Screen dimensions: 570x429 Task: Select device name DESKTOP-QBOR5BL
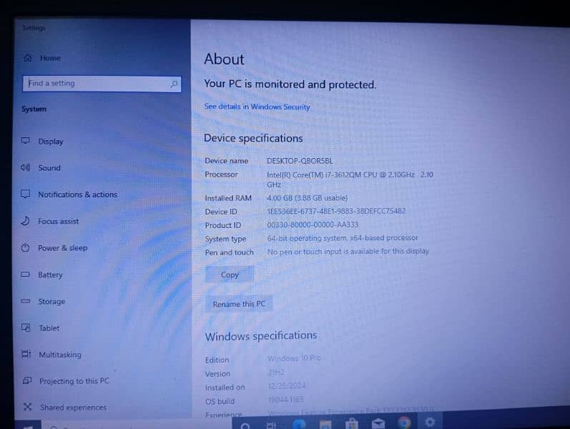coord(300,161)
